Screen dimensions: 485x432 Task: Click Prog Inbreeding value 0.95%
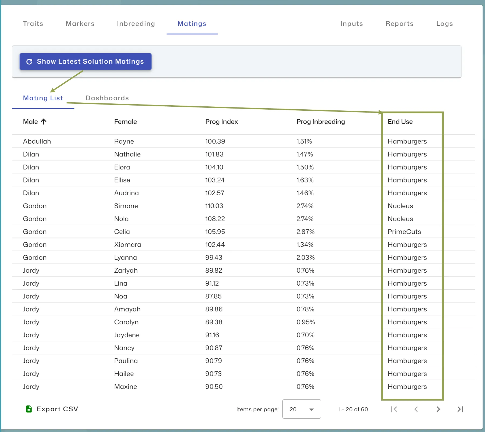[x=306, y=322]
